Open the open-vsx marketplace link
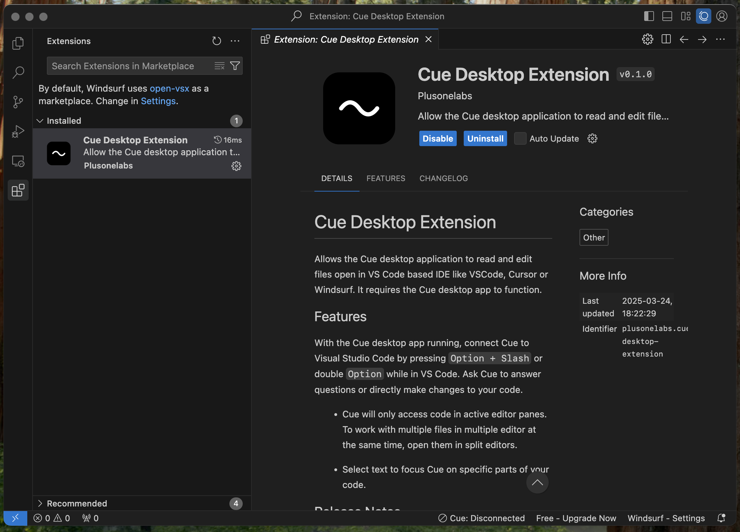 [169, 88]
